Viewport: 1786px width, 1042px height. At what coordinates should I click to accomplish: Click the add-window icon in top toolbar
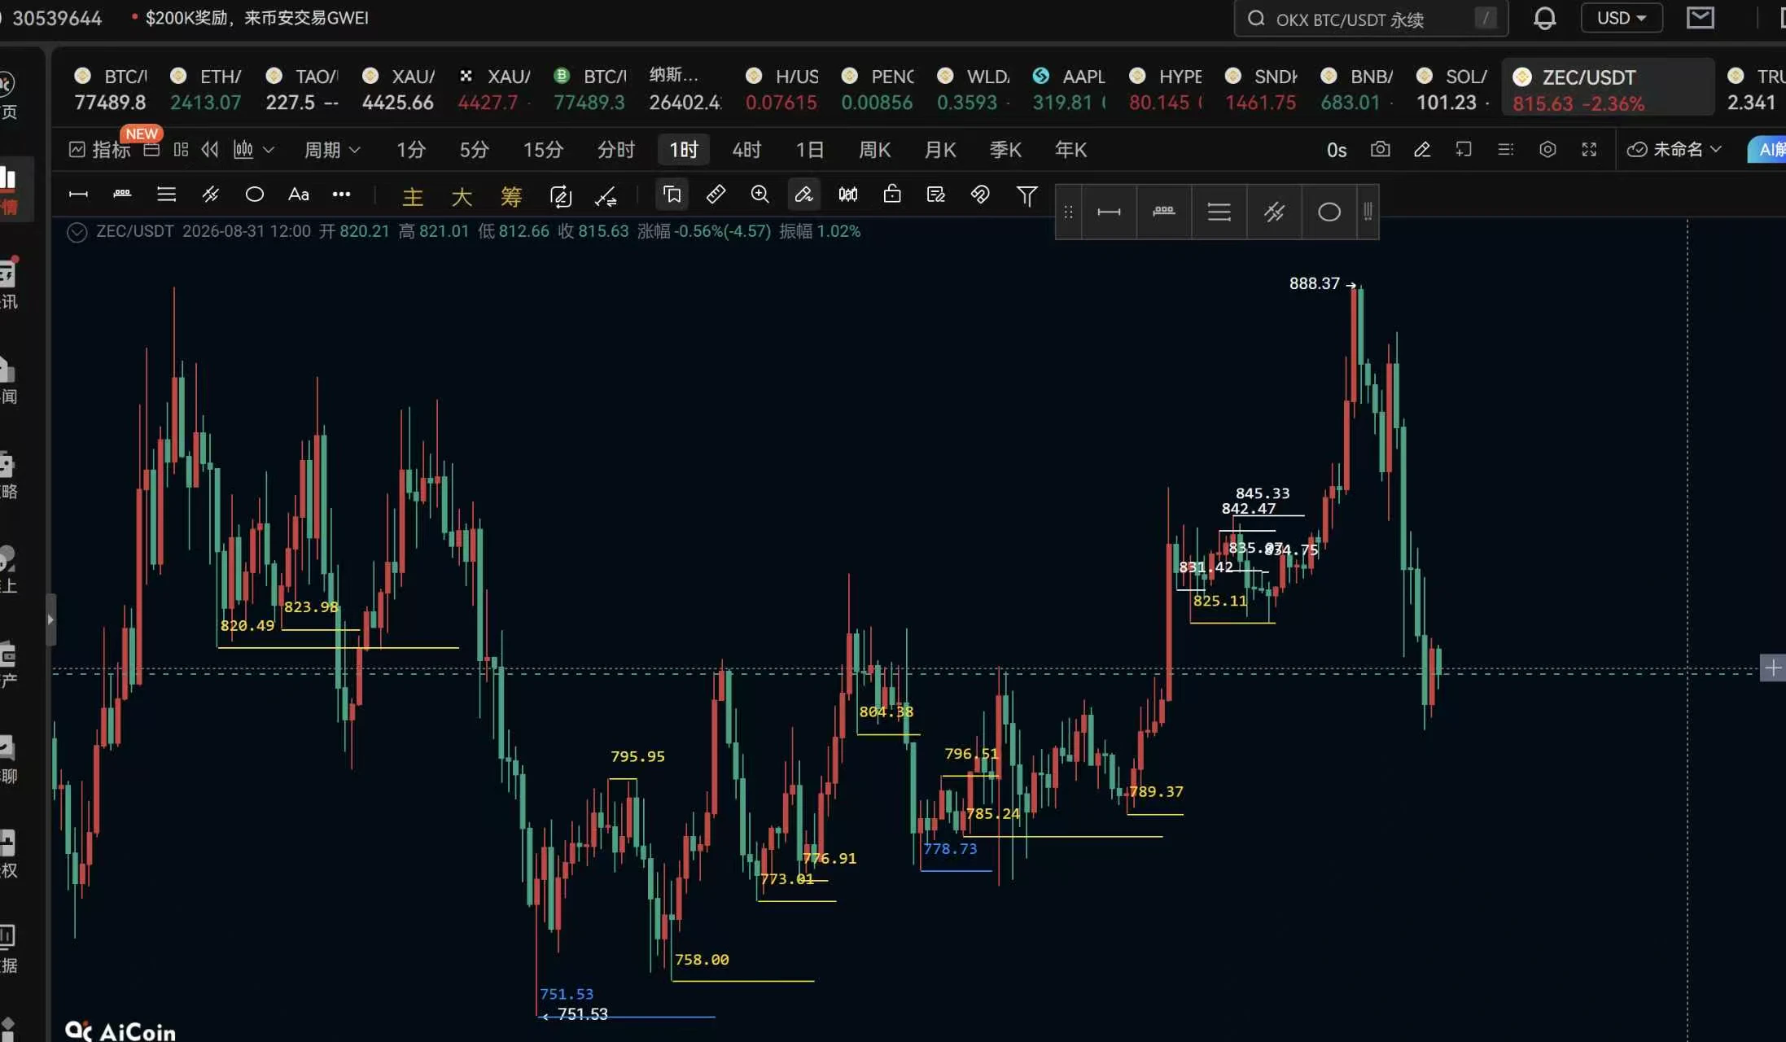[1464, 150]
